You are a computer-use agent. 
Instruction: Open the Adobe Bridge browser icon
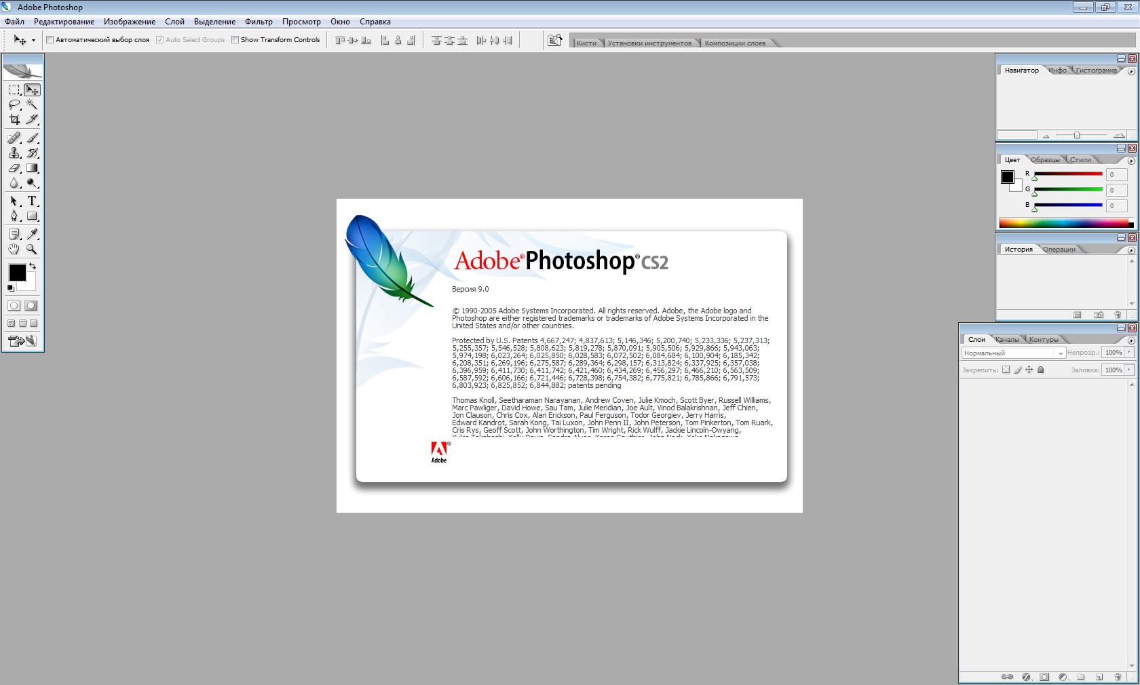[x=555, y=40]
